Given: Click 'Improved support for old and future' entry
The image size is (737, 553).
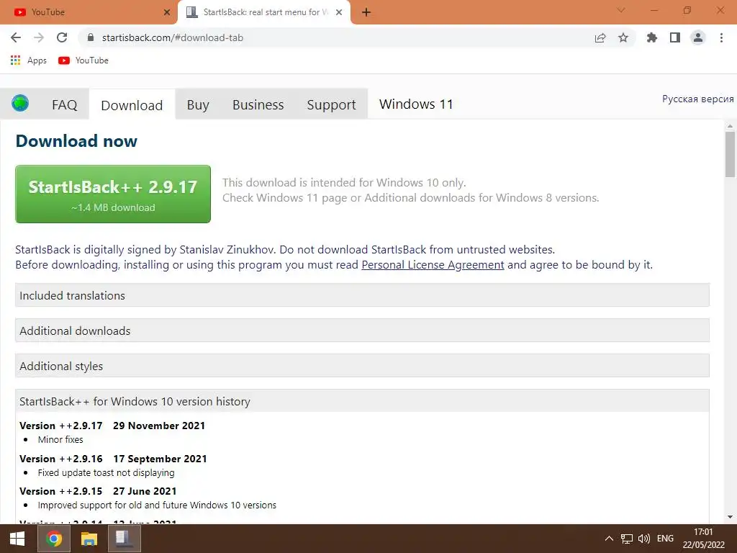Looking at the screenshot, I should click(157, 505).
